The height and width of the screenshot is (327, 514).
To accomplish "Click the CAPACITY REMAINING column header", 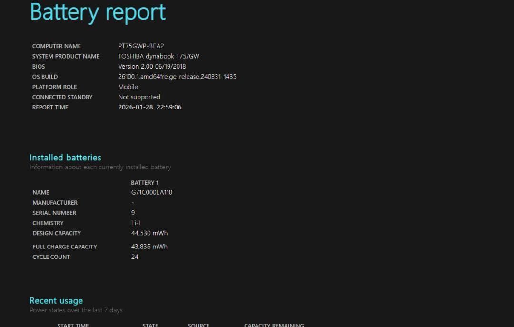I will [274, 325].
